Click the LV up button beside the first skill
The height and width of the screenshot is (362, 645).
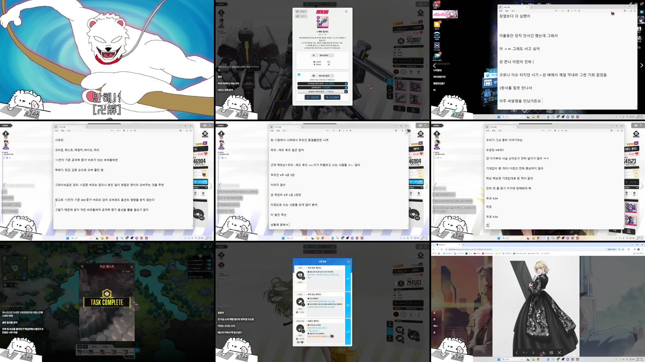coord(348,278)
